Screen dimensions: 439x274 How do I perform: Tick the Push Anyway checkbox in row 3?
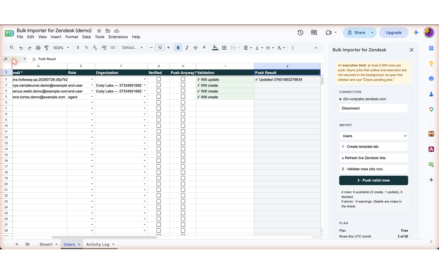coord(183,85)
